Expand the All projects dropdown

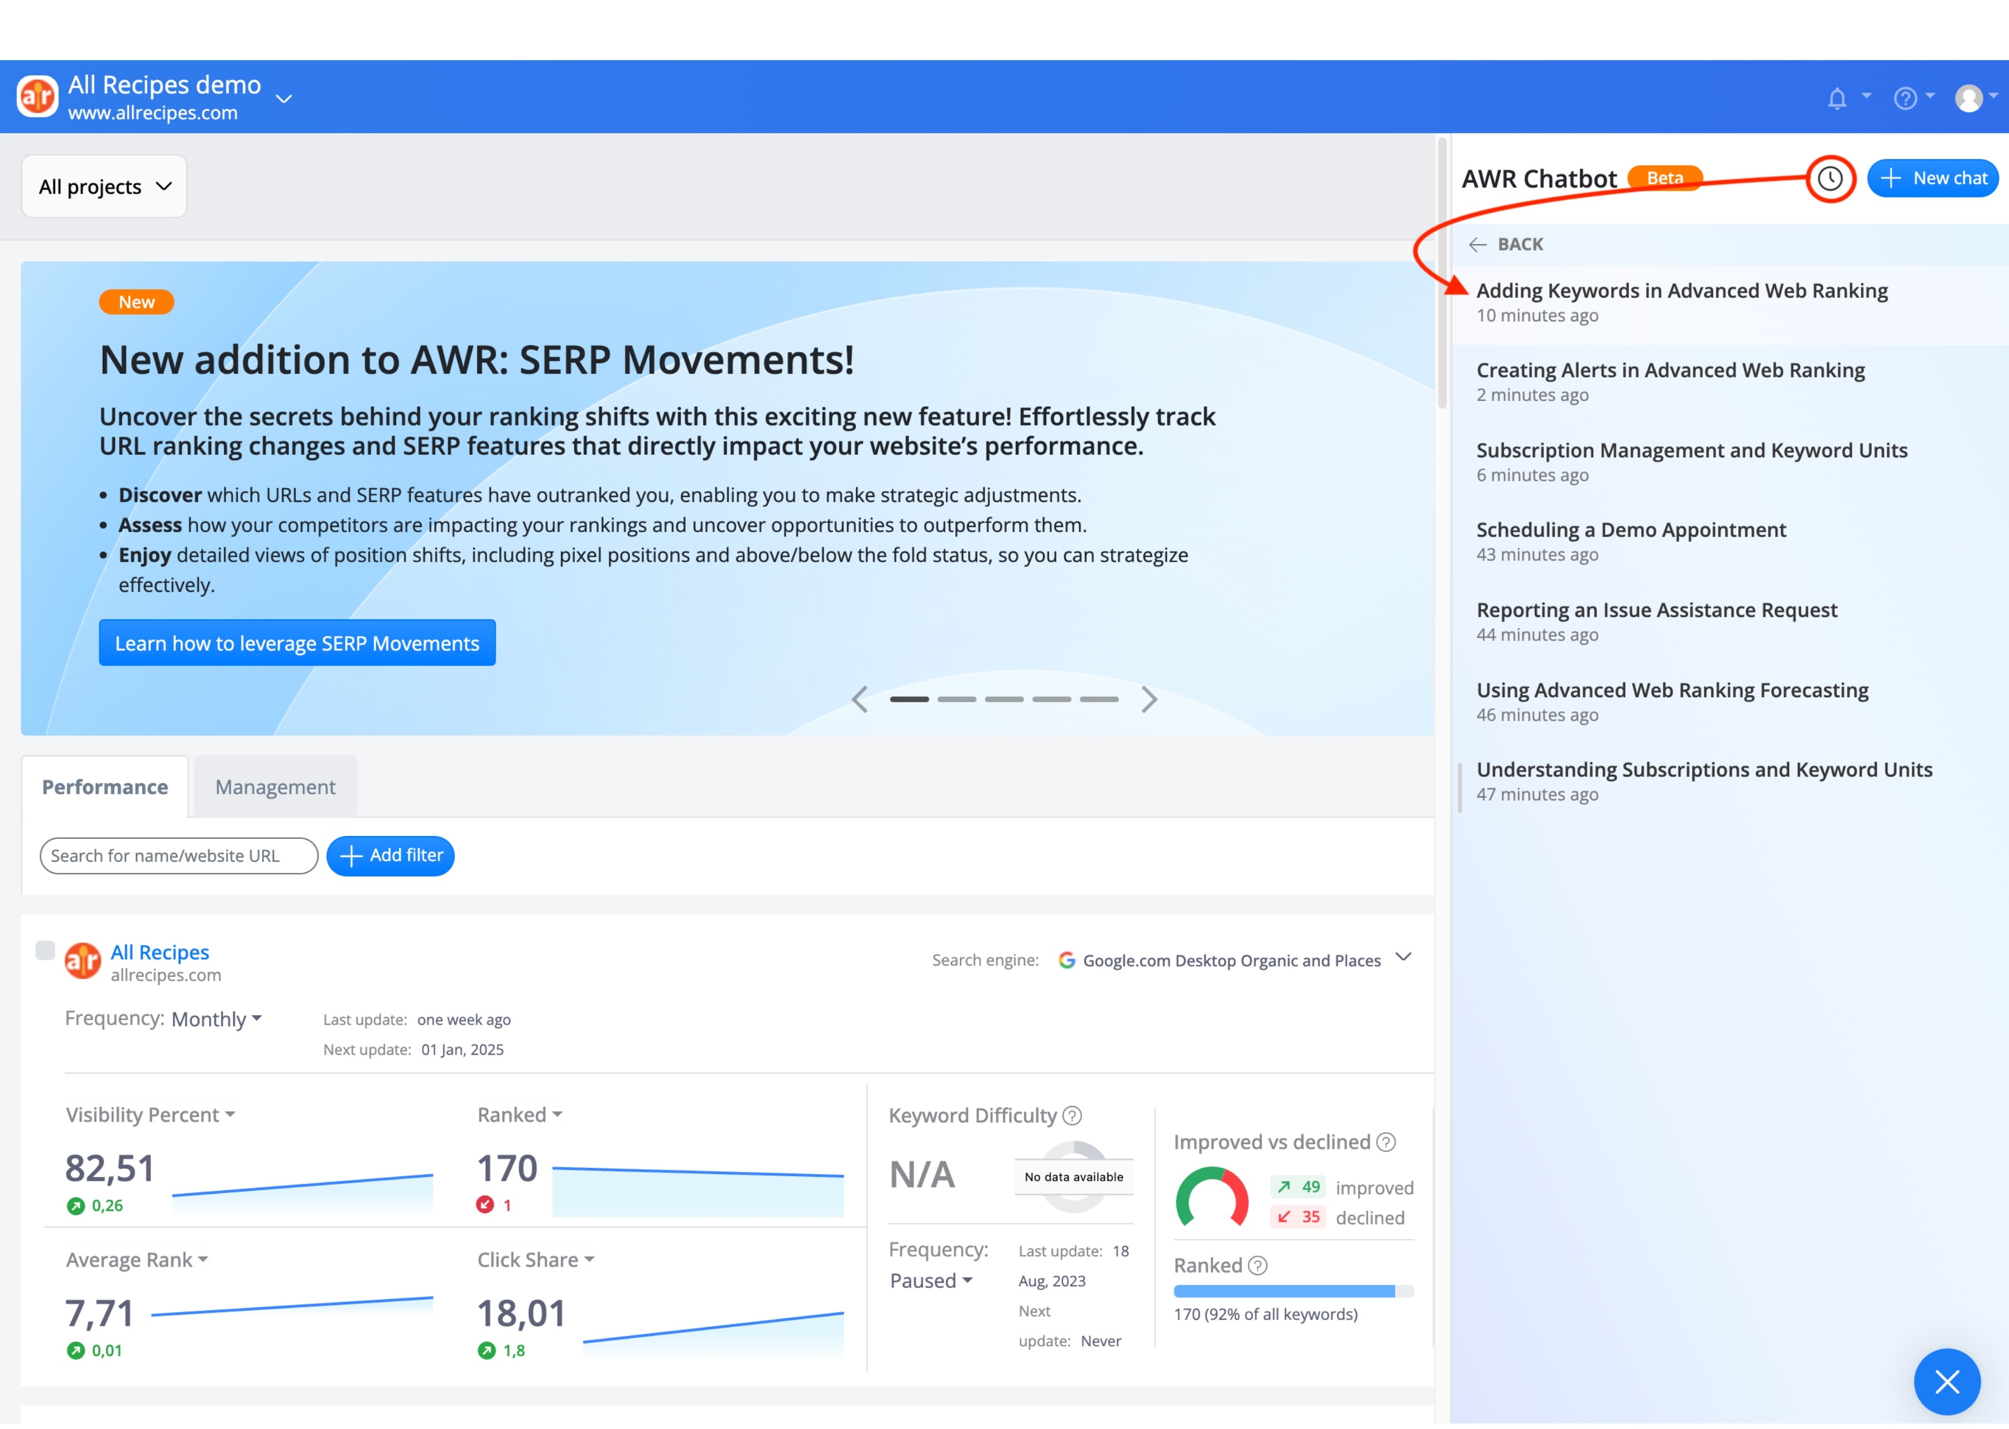[104, 186]
